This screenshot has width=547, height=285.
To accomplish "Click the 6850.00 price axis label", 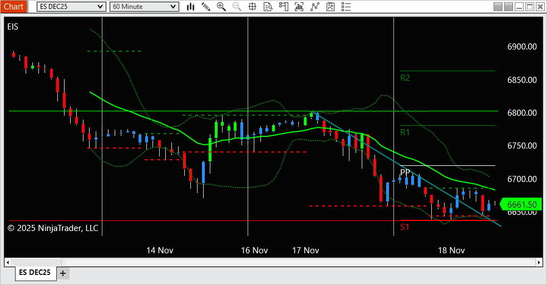I will [522, 80].
